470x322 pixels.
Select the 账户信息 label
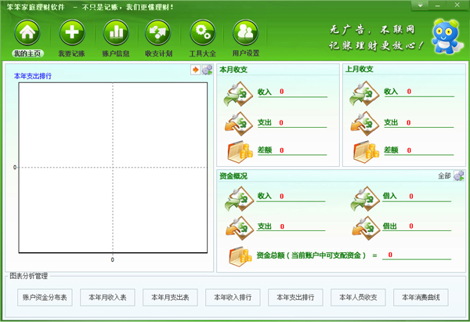(116, 53)
